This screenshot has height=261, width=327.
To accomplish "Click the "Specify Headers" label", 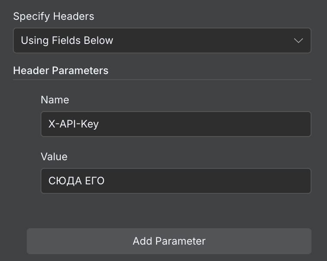I will (x=53, y=16).
